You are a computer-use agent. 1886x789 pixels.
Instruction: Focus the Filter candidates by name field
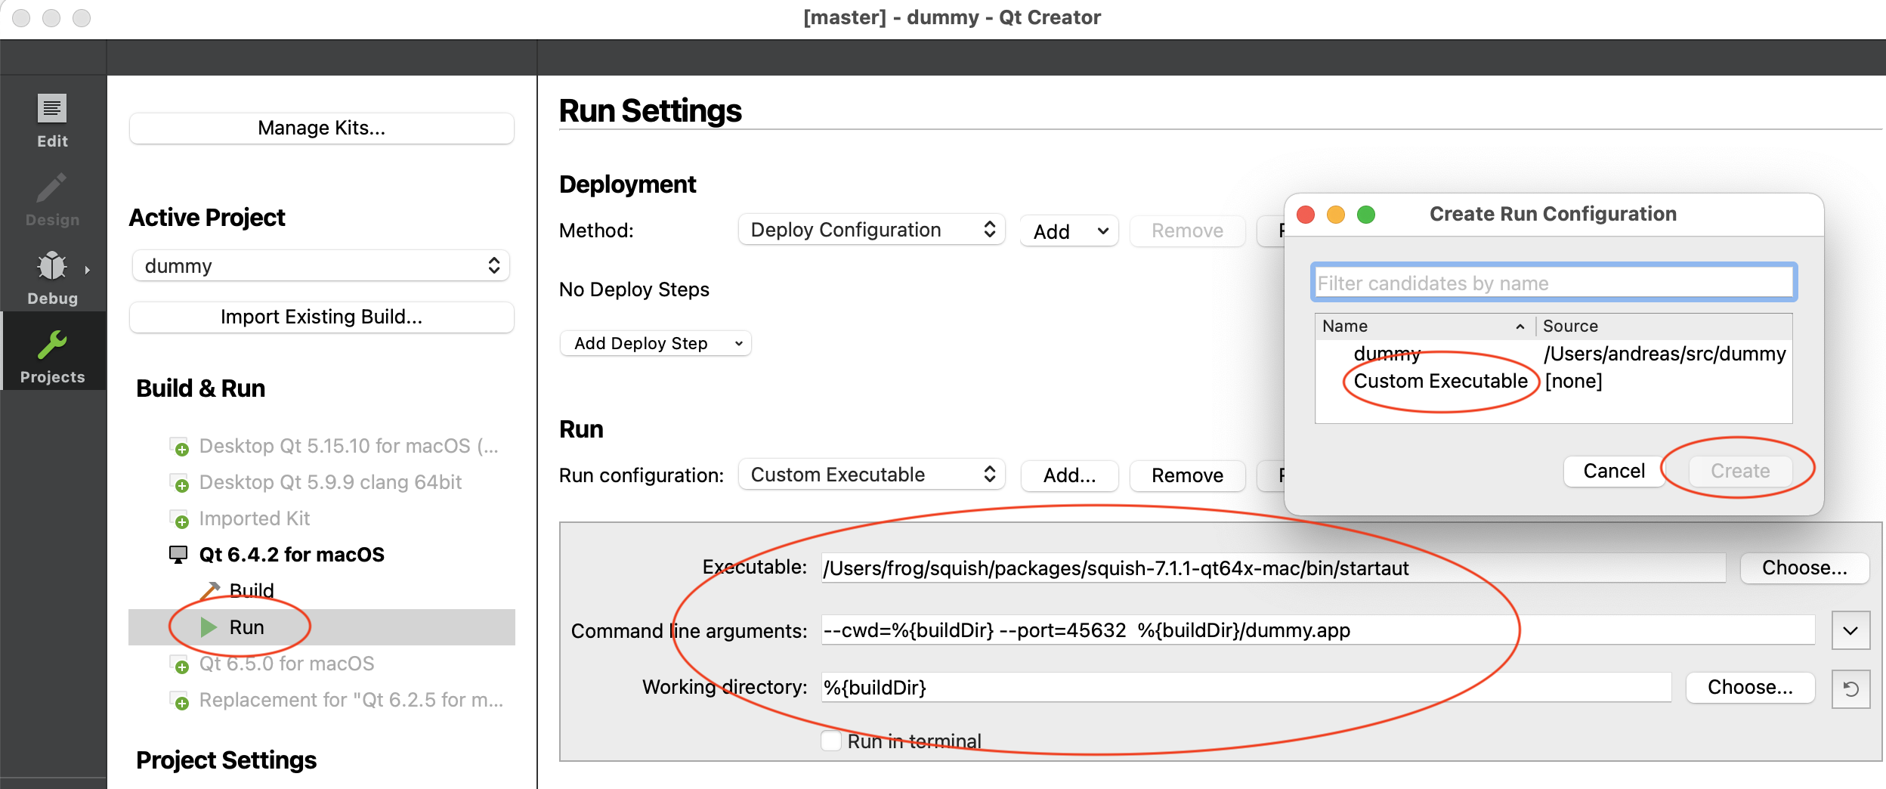pyautogui.click(x=1553, y=283)
